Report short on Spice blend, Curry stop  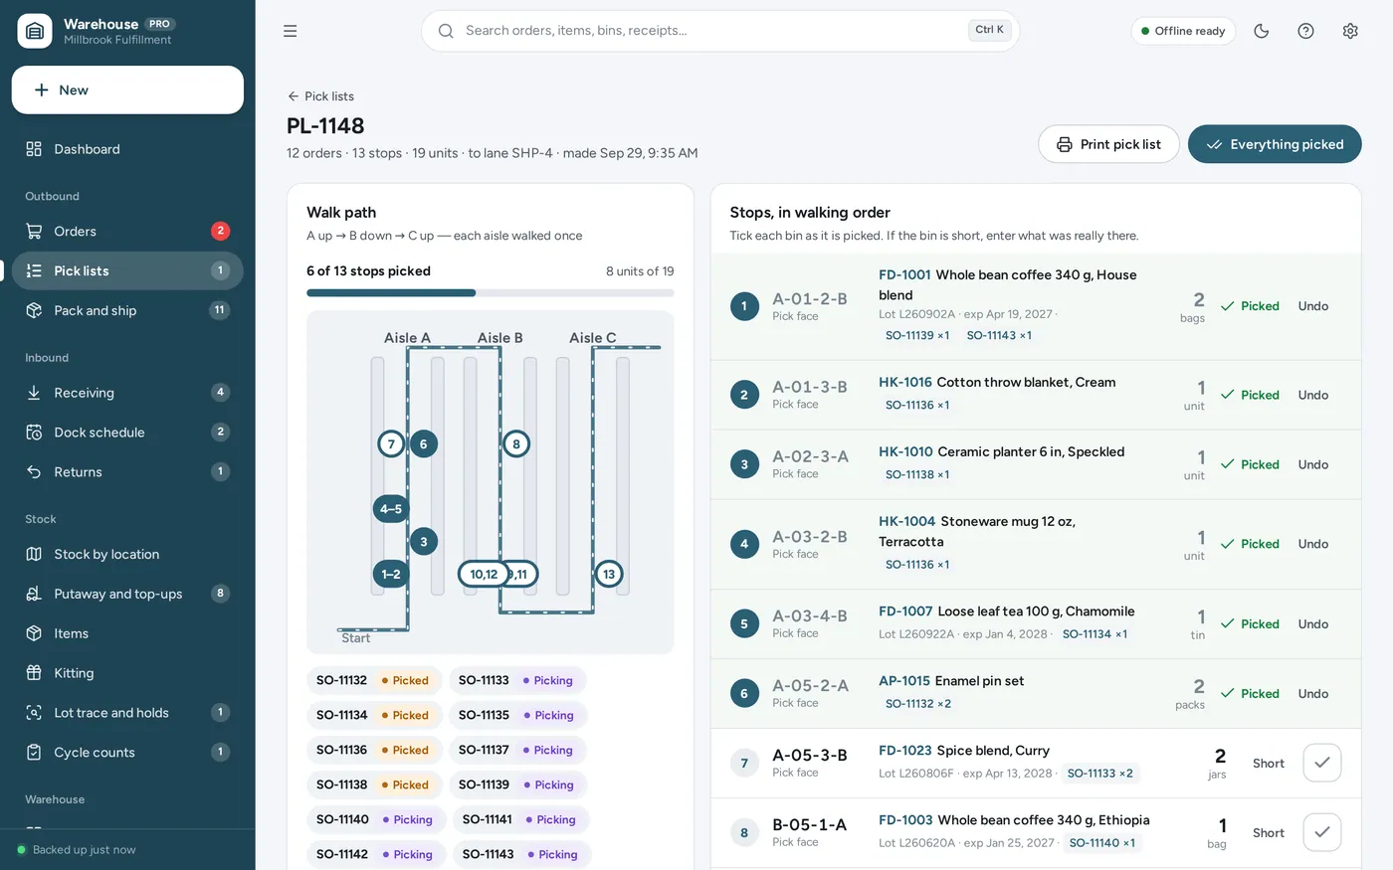1269,764
